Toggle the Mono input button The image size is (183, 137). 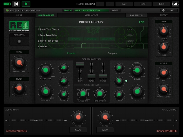click(x=78, y=130)
